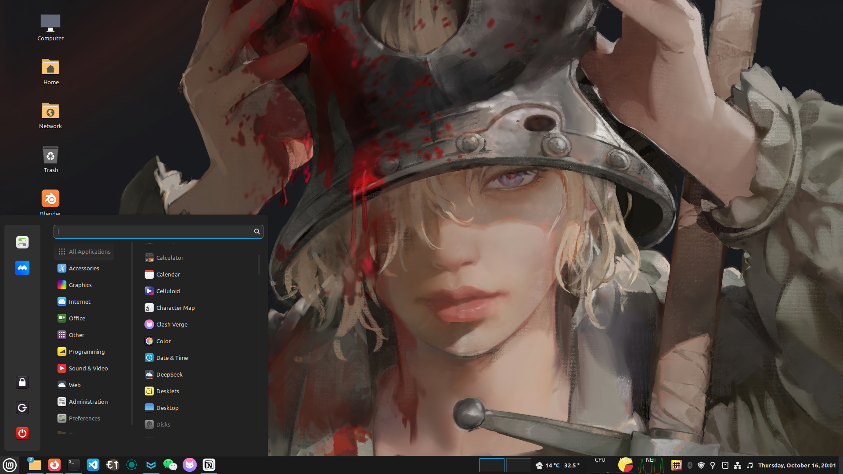Click the lock screen icon in sidebar
This screenshot has width=843, height=474.
(22, 382)
